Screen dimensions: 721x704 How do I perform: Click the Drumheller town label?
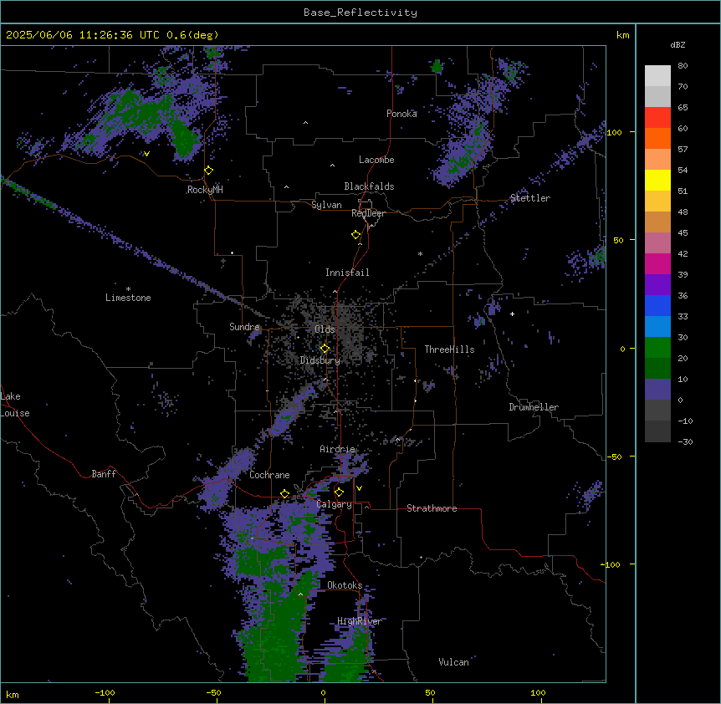(534, 407)
